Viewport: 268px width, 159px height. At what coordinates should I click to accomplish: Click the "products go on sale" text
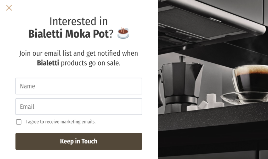[x=91, y=63]
